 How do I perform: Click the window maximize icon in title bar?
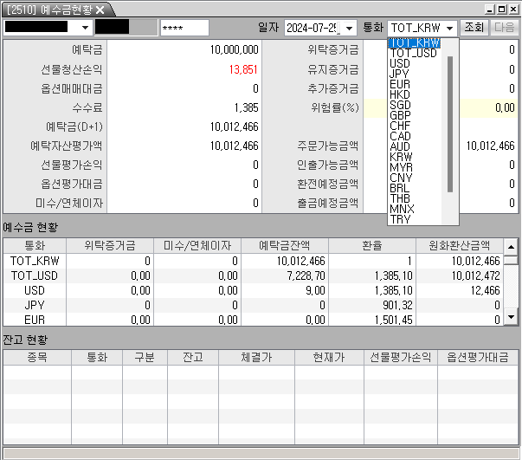click(500, 9)
